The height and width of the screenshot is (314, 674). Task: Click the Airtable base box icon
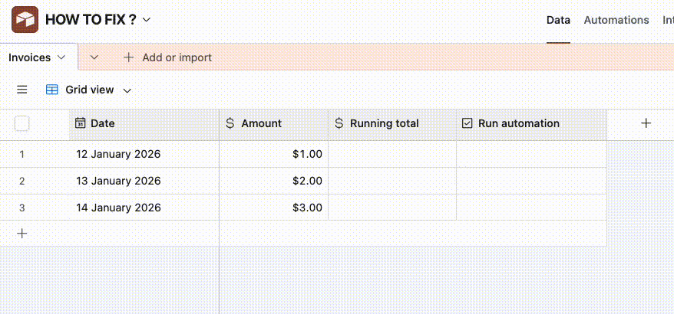[25, 20]
